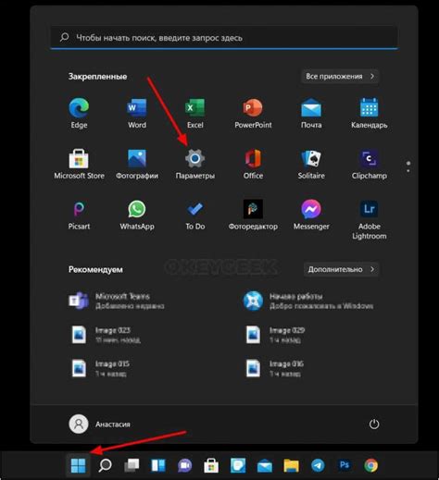Image resolution: width=439 pixels, height=480 pixels.
Task: Open recommended file Image 023
Action: click(105, 335)
